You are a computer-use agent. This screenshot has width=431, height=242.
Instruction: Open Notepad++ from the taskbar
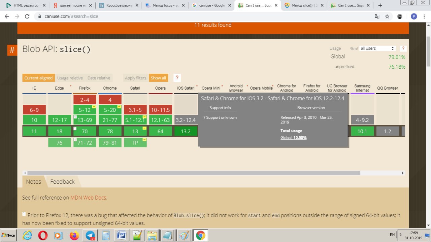point(137,235)
